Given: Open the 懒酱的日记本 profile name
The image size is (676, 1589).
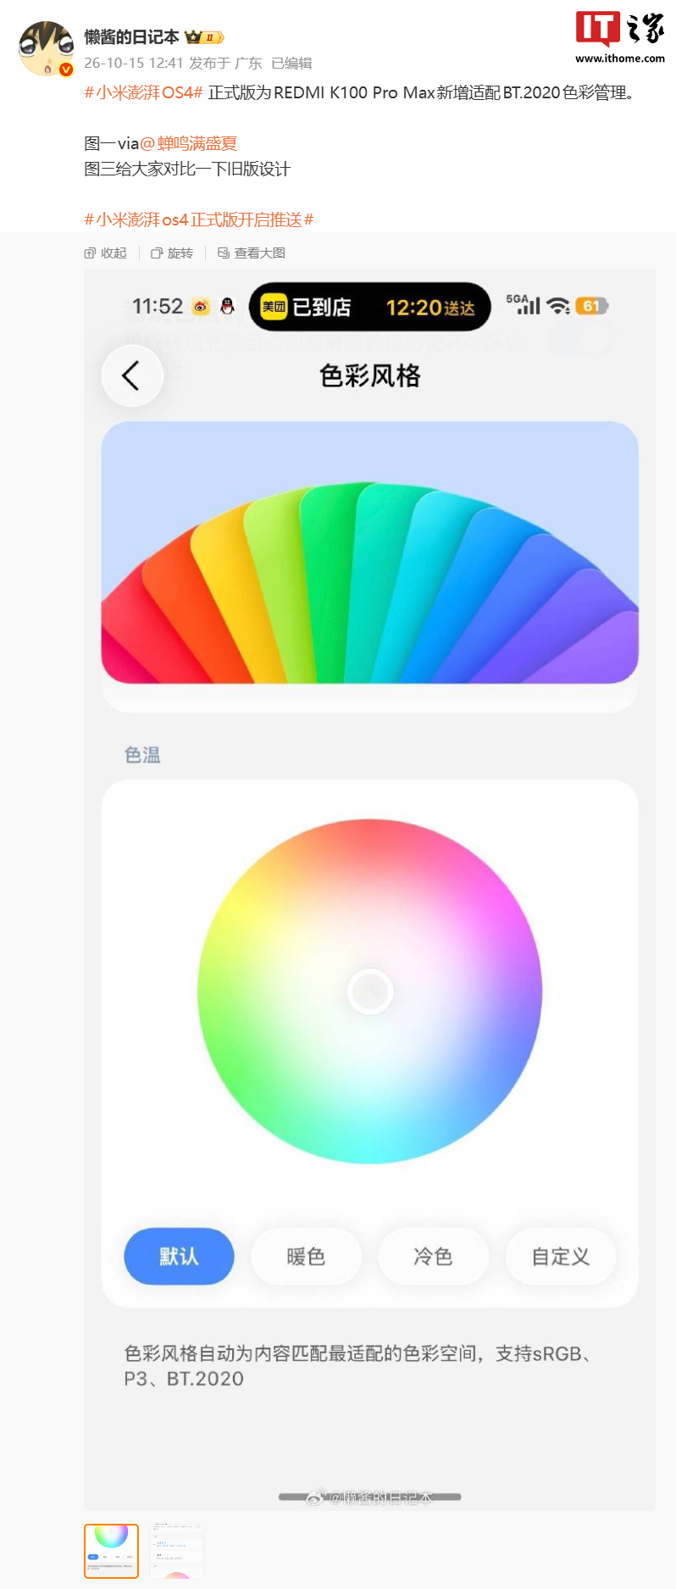Looking at the screenshot, I should pos(131,37).
